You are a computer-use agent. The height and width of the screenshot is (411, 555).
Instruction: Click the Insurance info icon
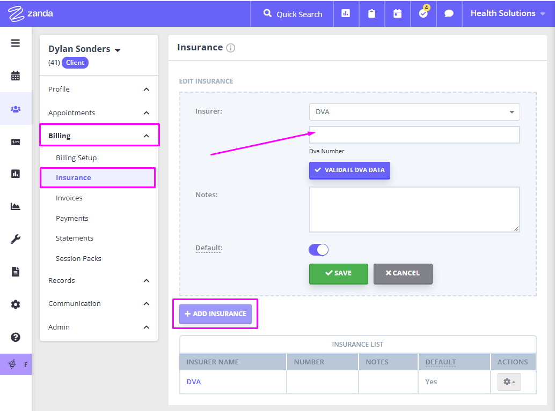point(231,48)
